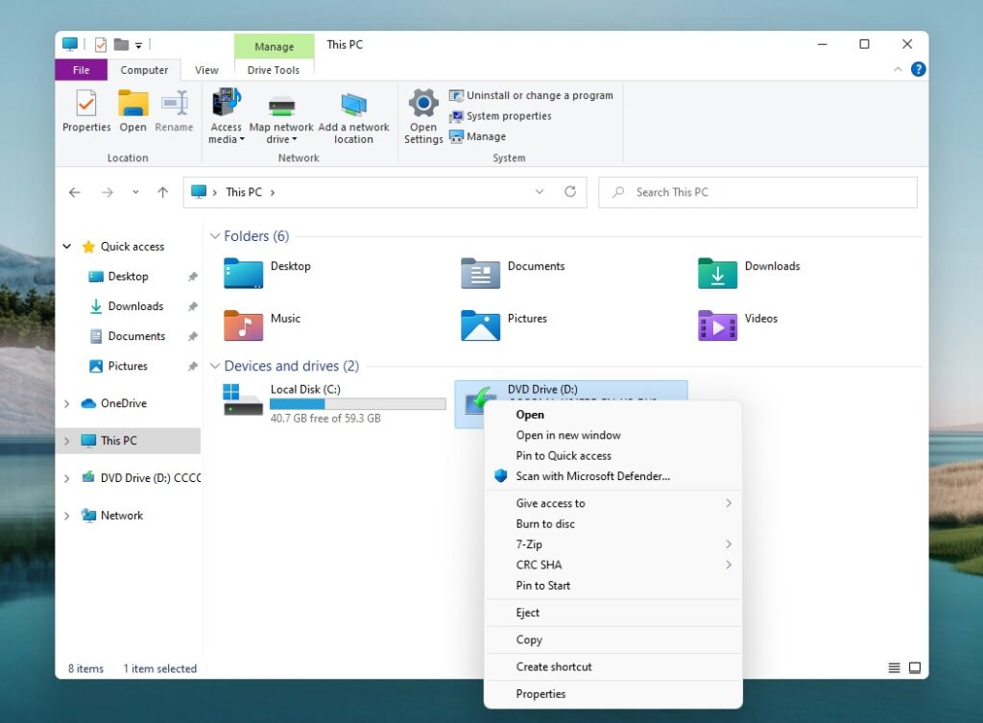Open Properties from the Location ribbon group
The image size is (983, 723).
[85, 110]
